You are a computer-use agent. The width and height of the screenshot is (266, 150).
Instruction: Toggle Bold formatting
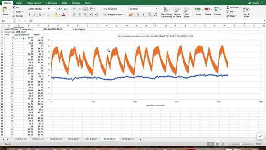pos(30,15)
